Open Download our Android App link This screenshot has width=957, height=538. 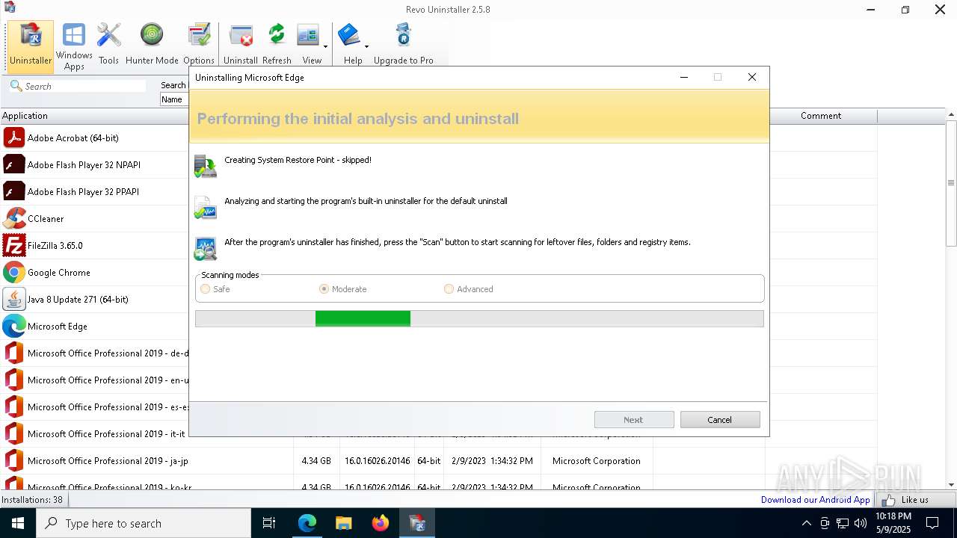[816, 500]
